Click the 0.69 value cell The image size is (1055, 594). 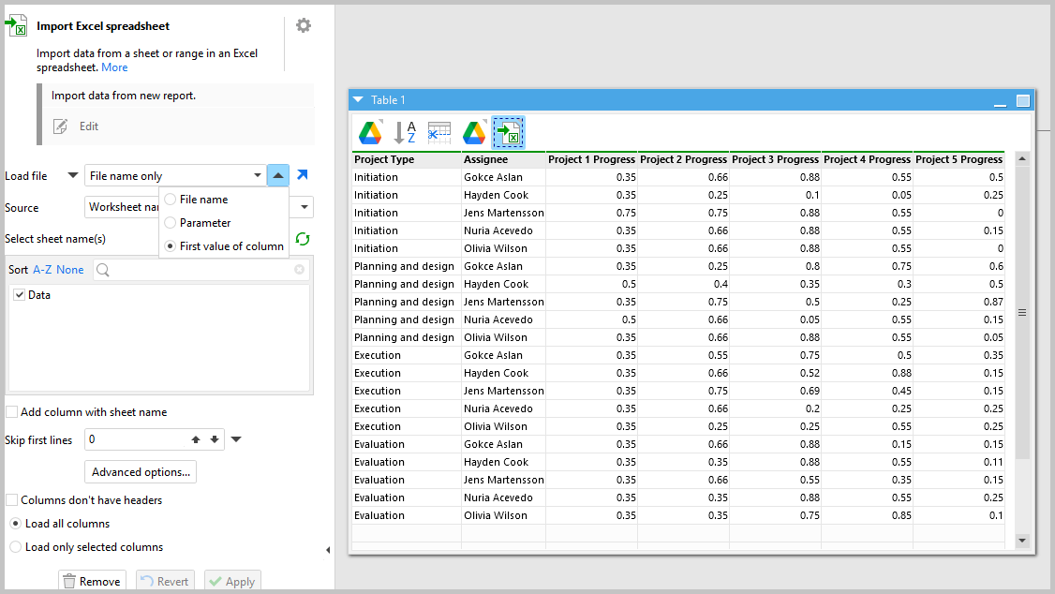[775, 391]
